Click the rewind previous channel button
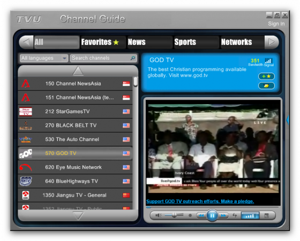Screen dimensions: 300x241 (x=201, y=216)
